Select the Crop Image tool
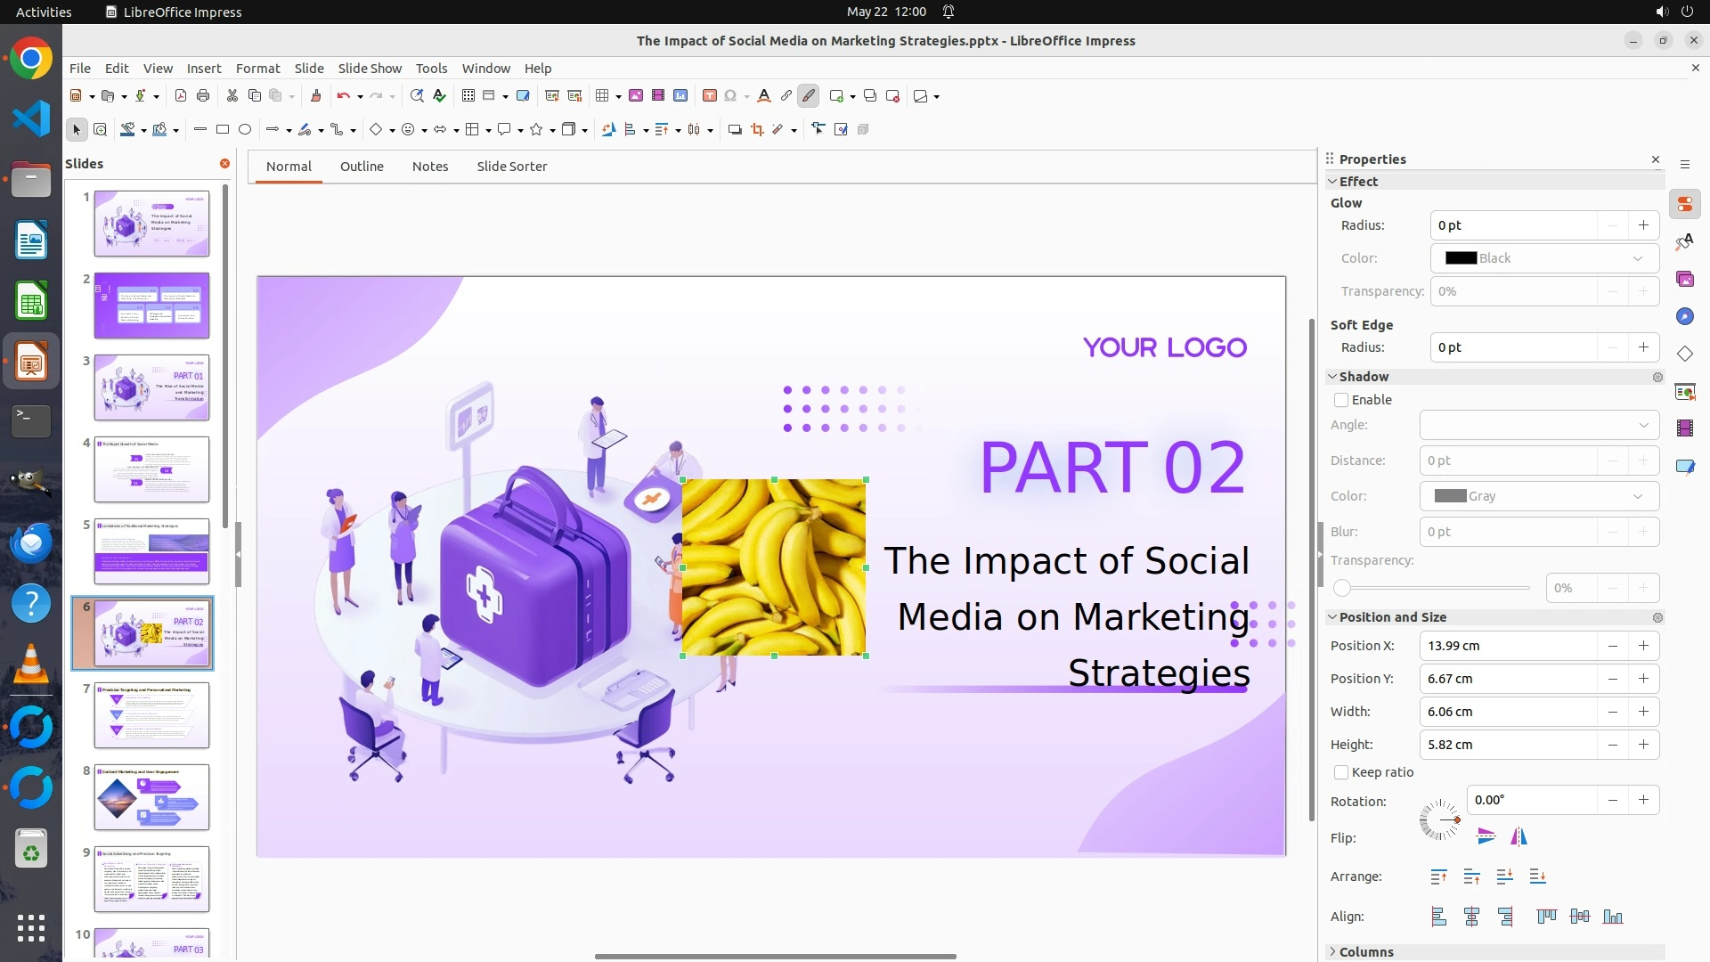Image resolution: width=1710 pixels, height=962 pixels. 757,130
